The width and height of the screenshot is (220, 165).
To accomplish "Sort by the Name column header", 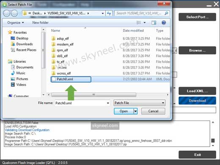I will pos(55,31).
